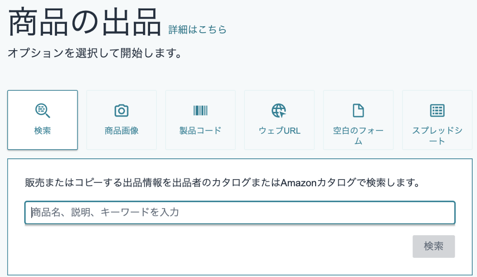Click the 販売またはコピーする text at description start
This screenshot has width=477, height=277.
[68, 183]
